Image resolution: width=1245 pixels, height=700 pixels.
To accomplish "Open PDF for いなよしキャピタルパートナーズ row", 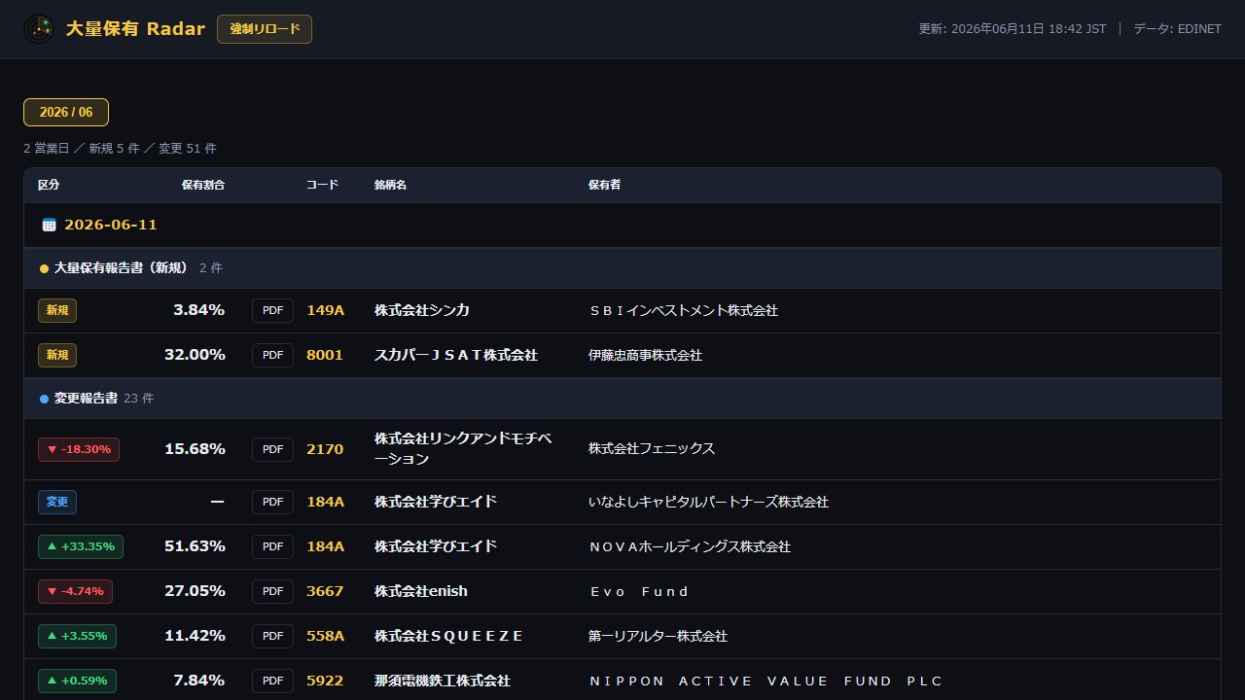I will (x=272, y=502).
